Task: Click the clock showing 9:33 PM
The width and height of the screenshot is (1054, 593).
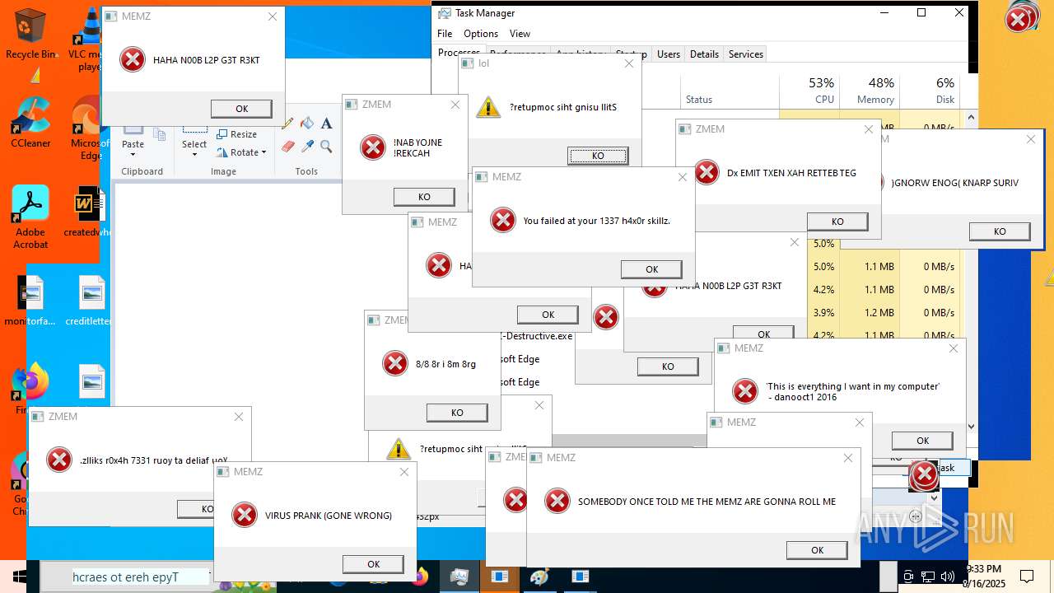Action: pos(983,576)
